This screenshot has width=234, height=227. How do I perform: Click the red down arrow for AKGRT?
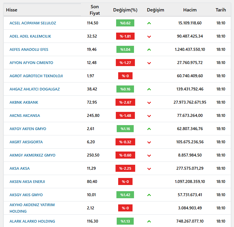(149, 142)
